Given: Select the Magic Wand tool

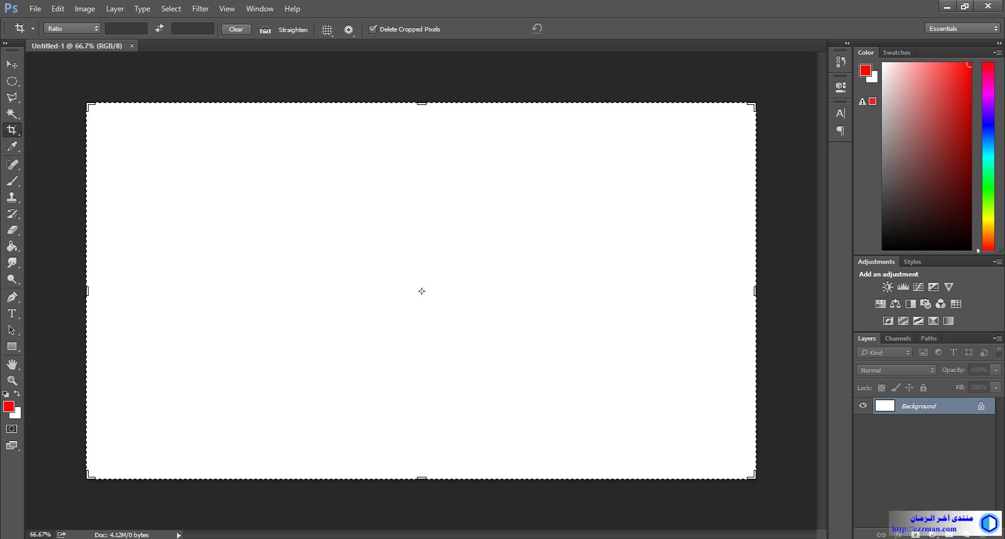Looking at the screenshot, I should [x=12, y=114].
